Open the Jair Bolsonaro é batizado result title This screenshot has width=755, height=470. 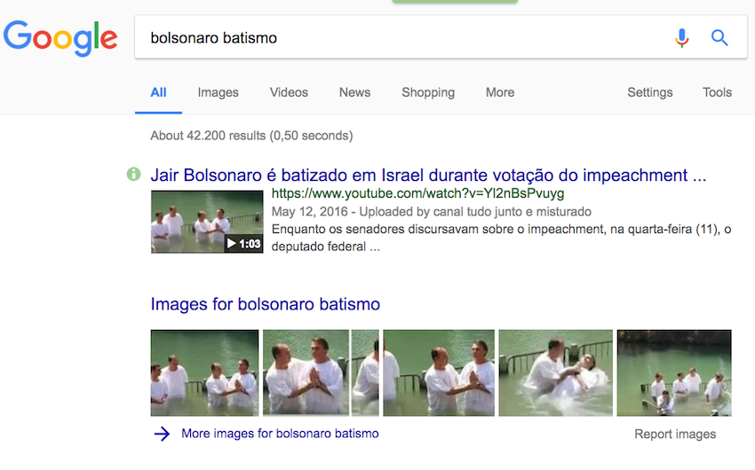click(428, 175)
